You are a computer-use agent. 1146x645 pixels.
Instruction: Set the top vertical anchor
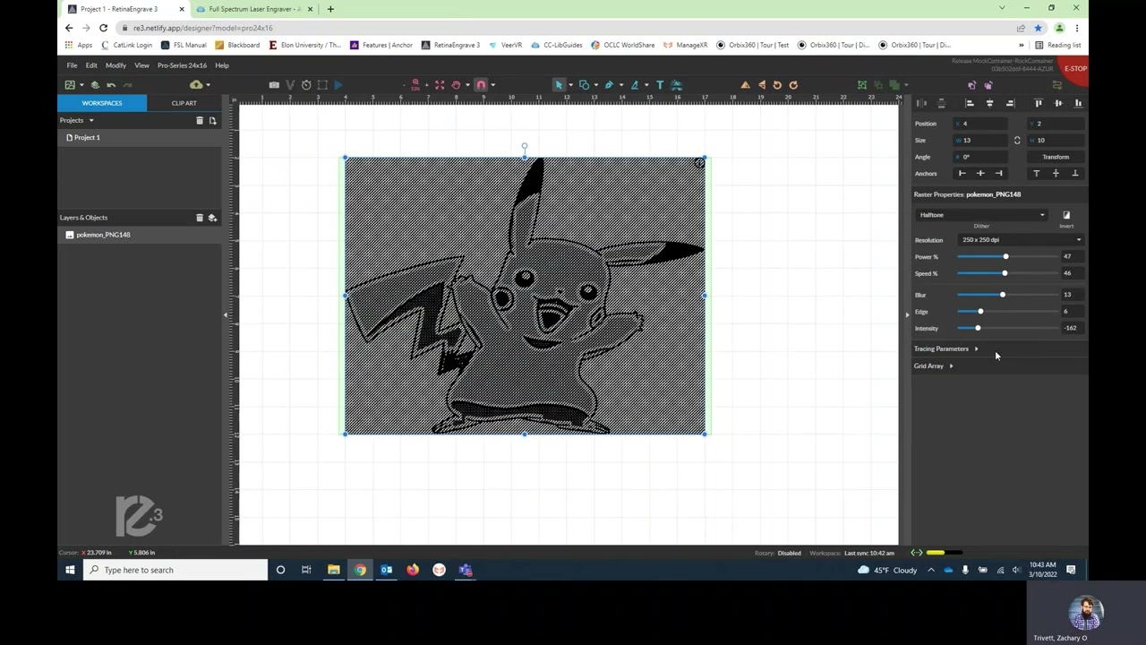(1037, 174)
